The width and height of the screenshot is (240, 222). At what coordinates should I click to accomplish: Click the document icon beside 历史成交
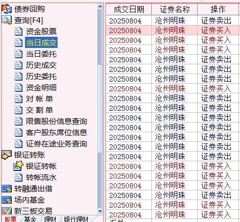tap(18, 65)
